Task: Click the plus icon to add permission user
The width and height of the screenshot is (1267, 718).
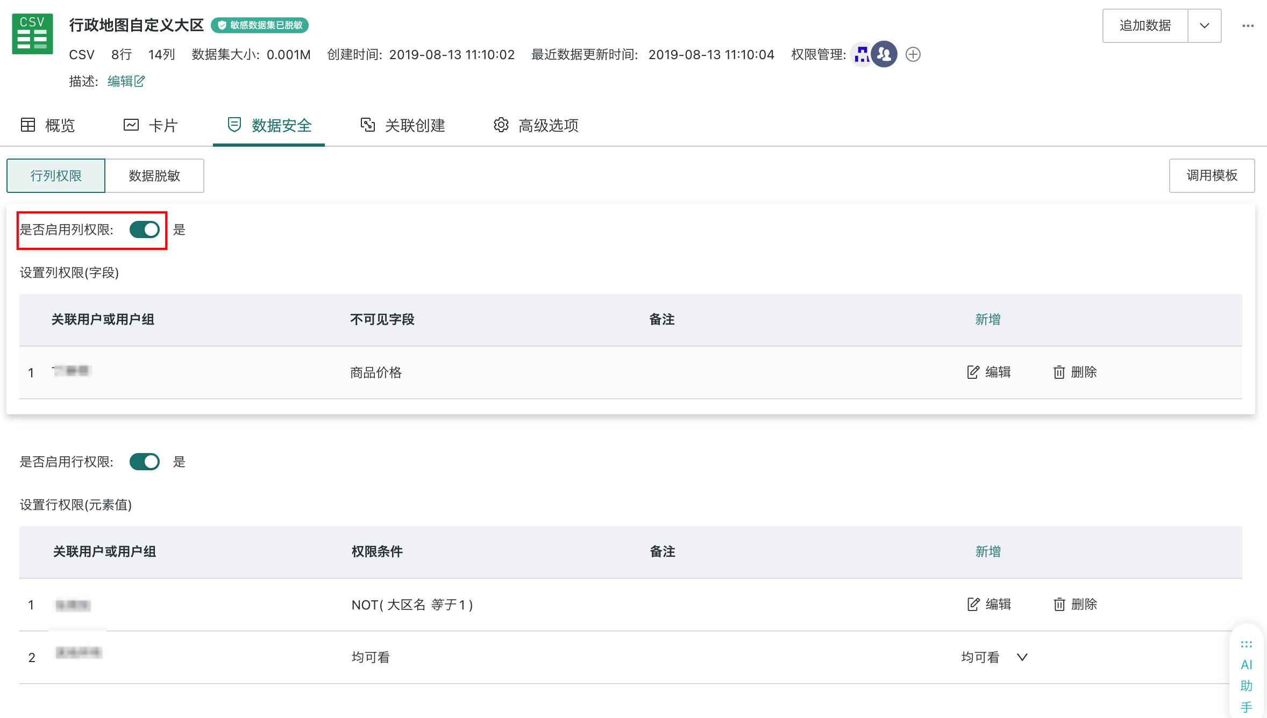Action: (913, 54)
